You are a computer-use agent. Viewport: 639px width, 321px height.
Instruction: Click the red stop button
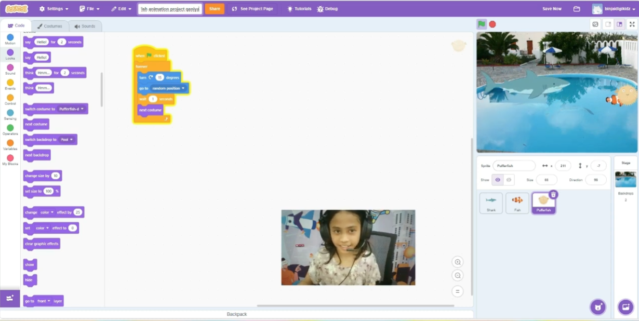(x=493, y=24)
